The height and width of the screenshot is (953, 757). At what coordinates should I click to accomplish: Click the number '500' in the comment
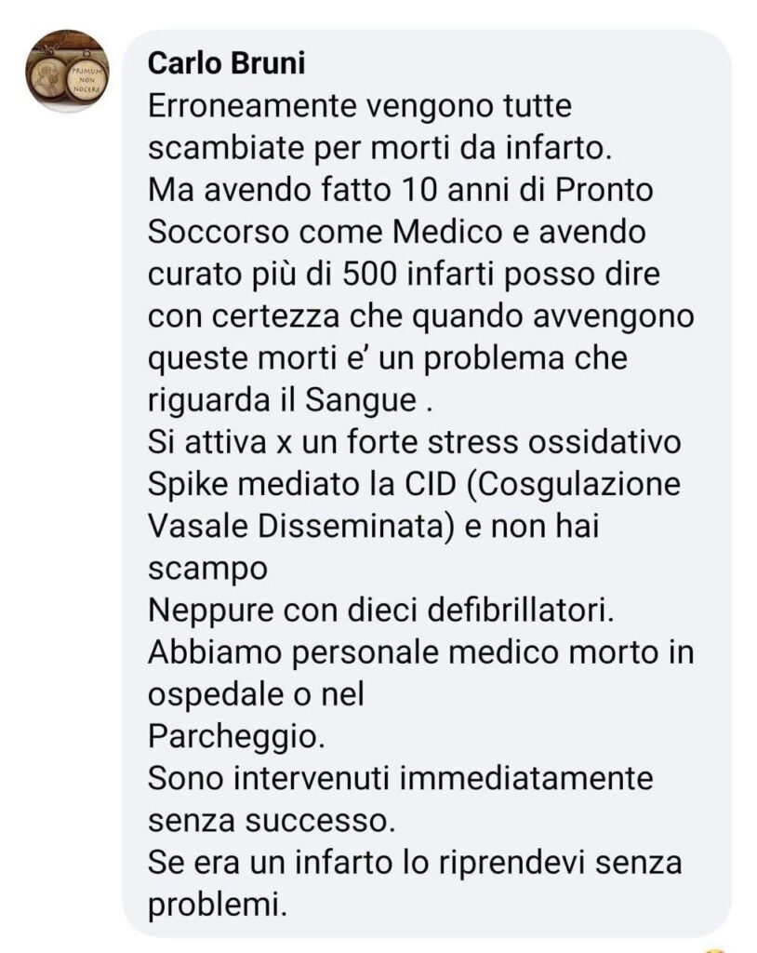[370, 275]
